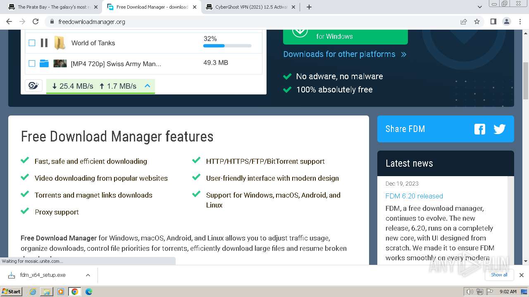The height and width of the screenshot is (297, 529).
Task: Open the media player taskbar icon
Action: [x=61, y=292]
